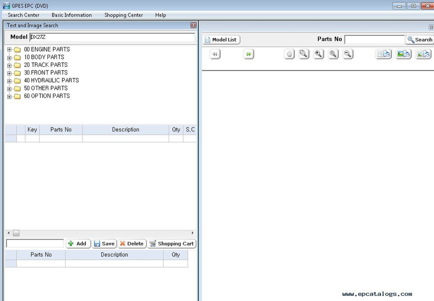This screenshot has width=434, height=301.
Task: Click the horizontal scrollbar left arrow
Action: click(9, 233)
